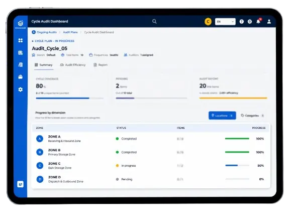
Task: Click the top bar settings gear icon
Action: click(x=250, y=22)
